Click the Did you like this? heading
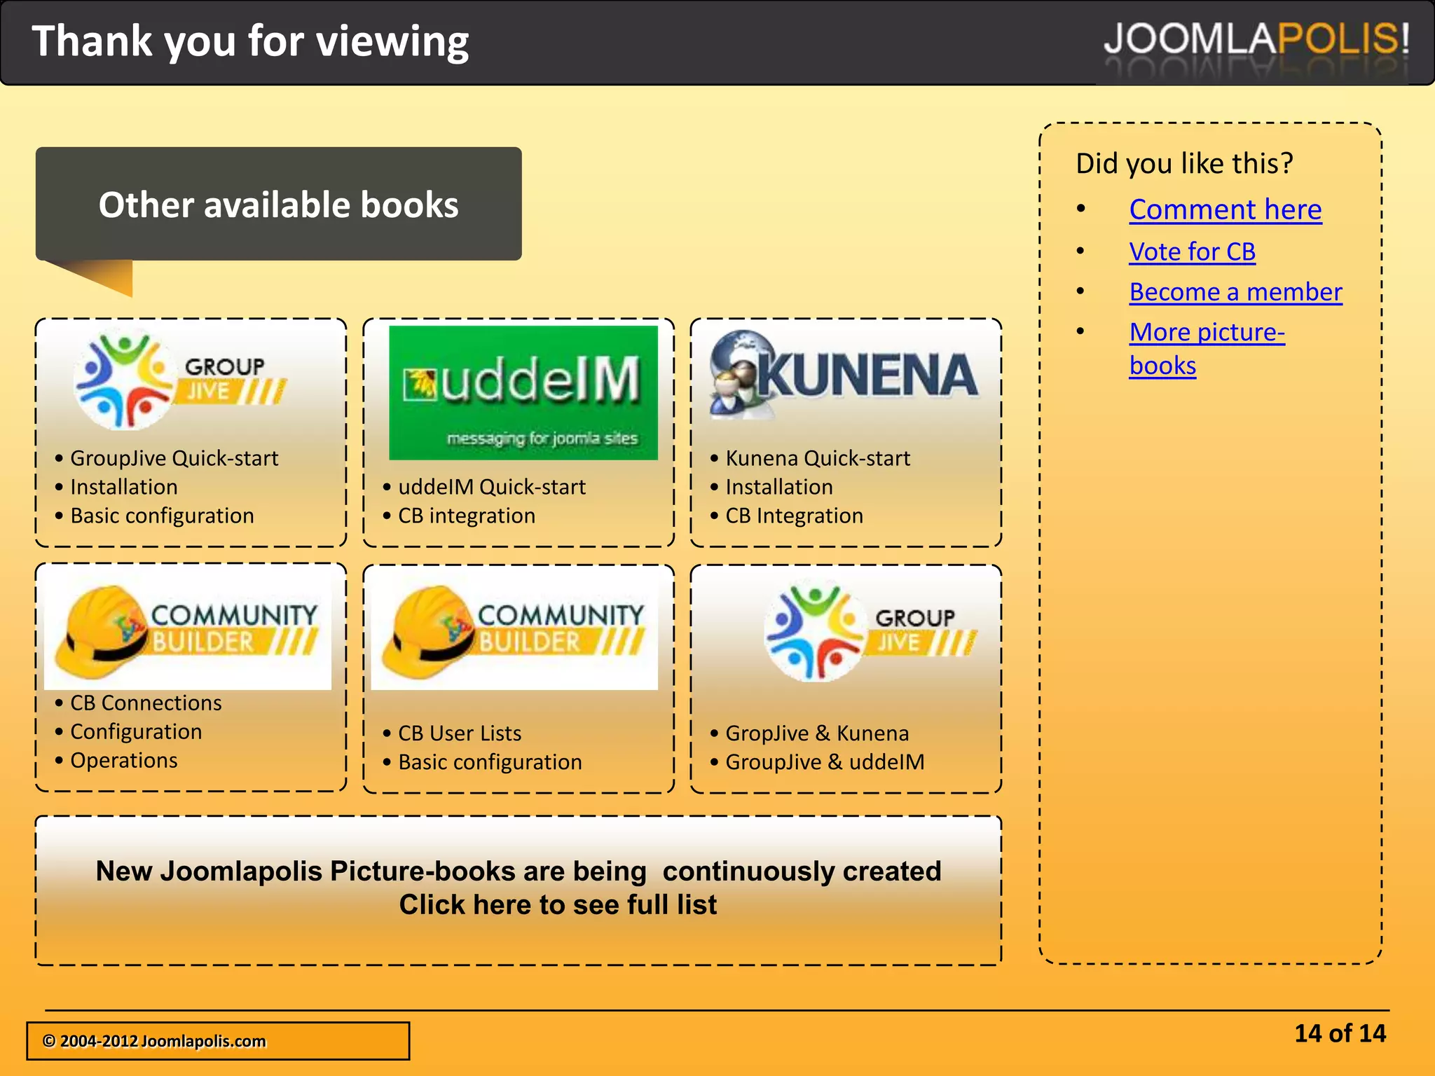 pyautogui.click(x=1184, y=163)
